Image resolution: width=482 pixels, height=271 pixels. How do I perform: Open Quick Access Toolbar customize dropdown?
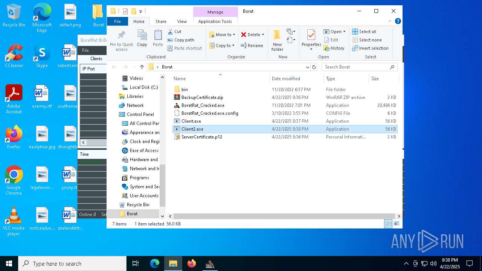140,12
